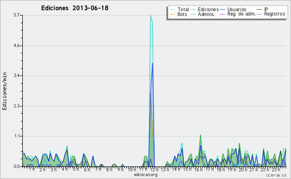Image resolution: width=291 pixels, height=179 pixels.
Task: Click the IP legend label
Action: coord(266,9)
